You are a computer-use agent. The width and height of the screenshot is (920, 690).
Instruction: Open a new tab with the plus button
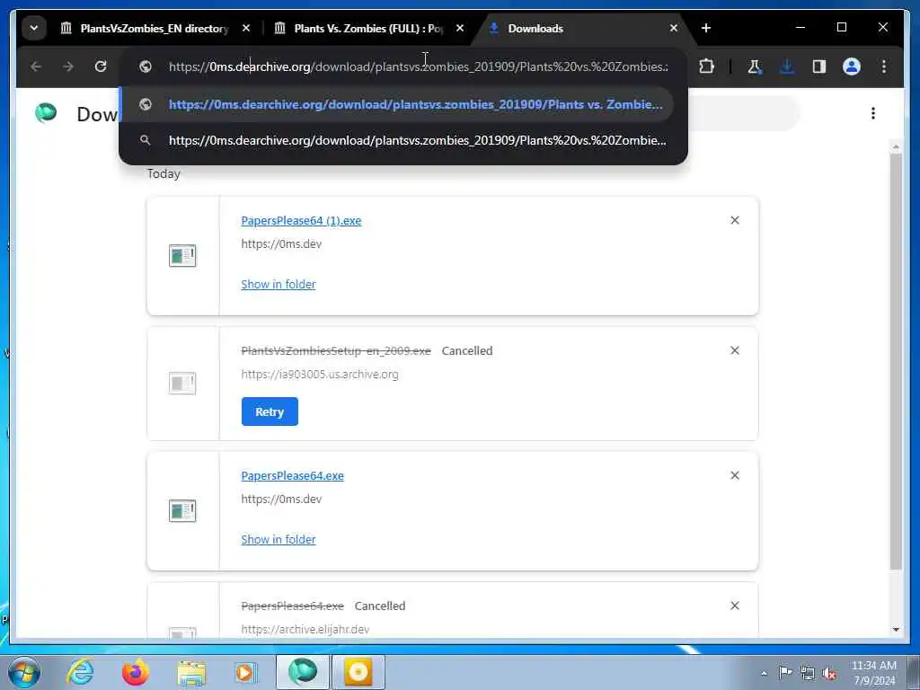pyautogui.click(x=706, y=28)
